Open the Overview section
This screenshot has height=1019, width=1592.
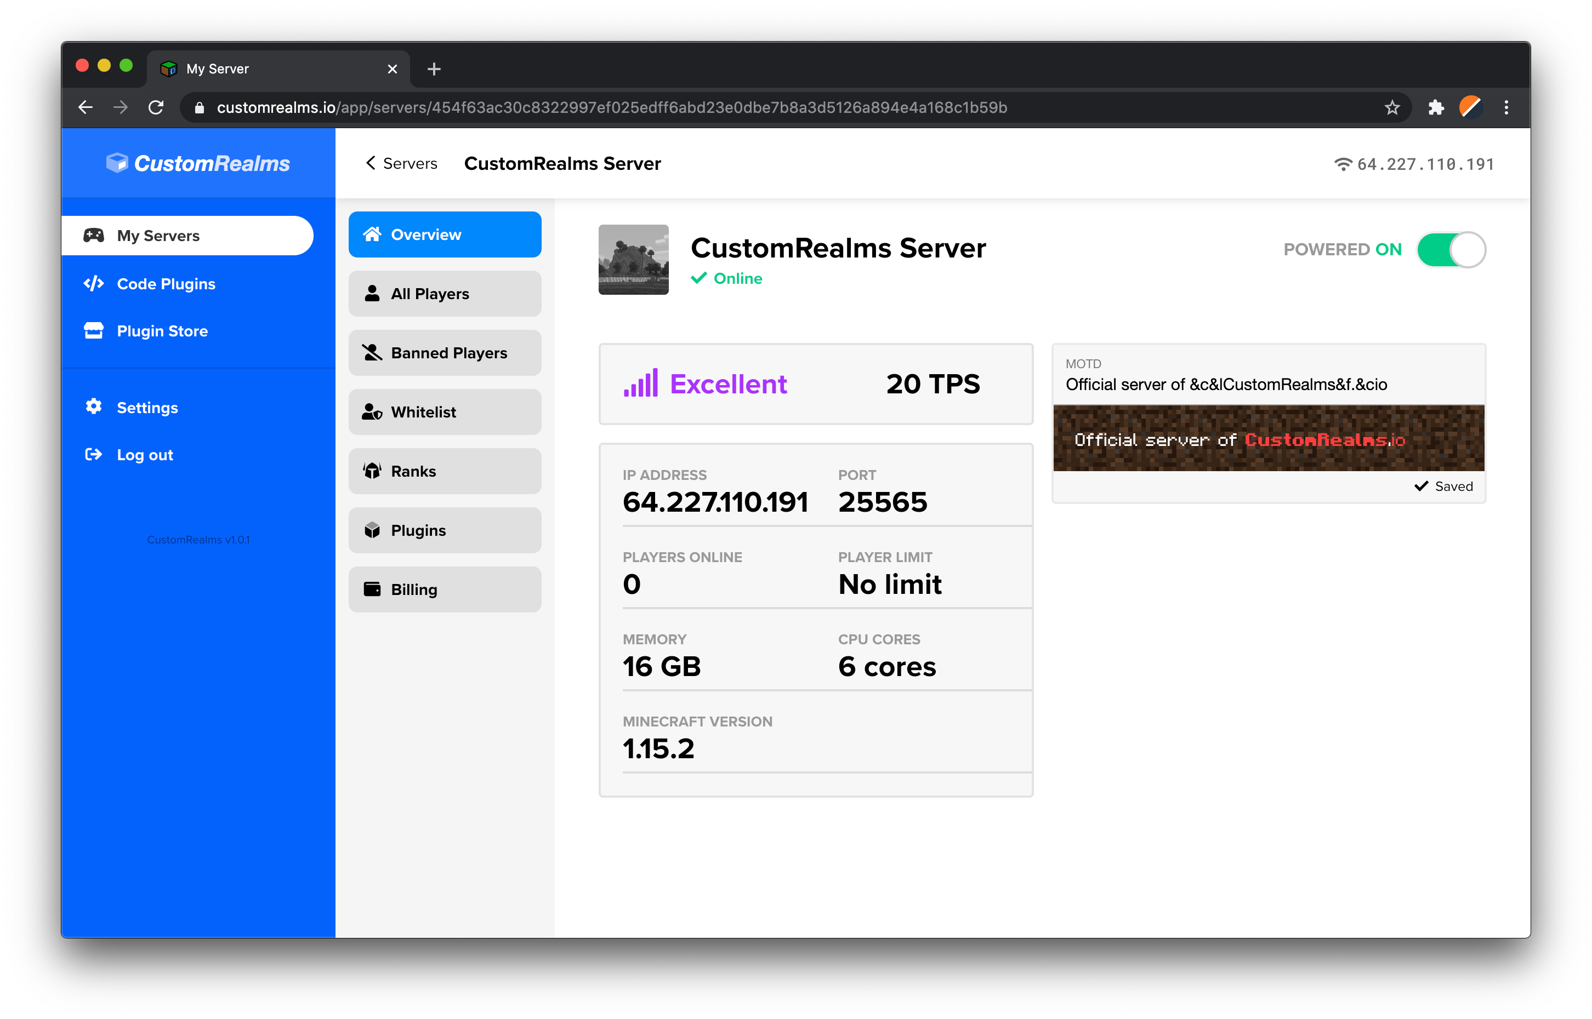tap(445, 234)
